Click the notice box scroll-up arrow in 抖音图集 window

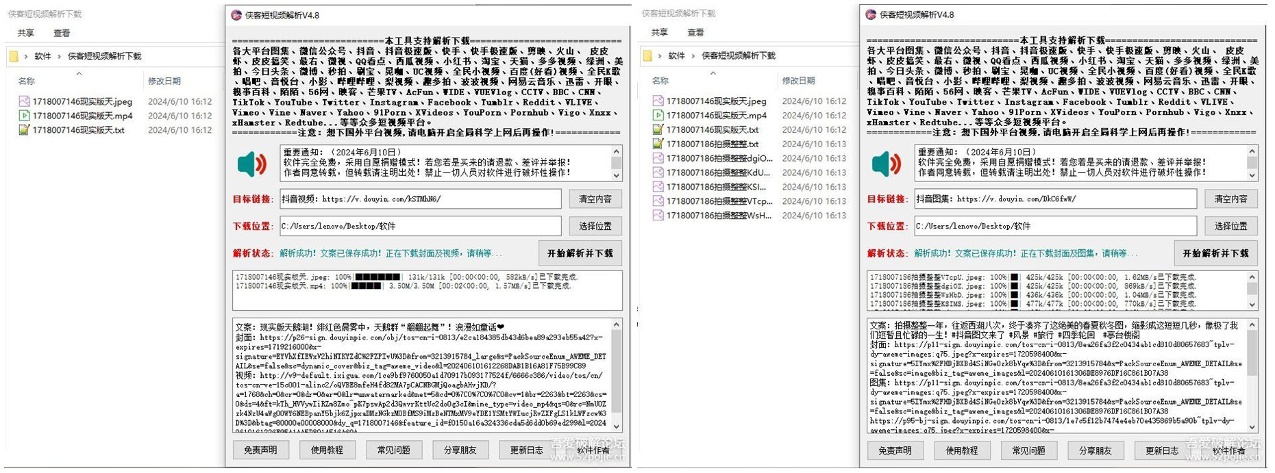[1252, 151]
